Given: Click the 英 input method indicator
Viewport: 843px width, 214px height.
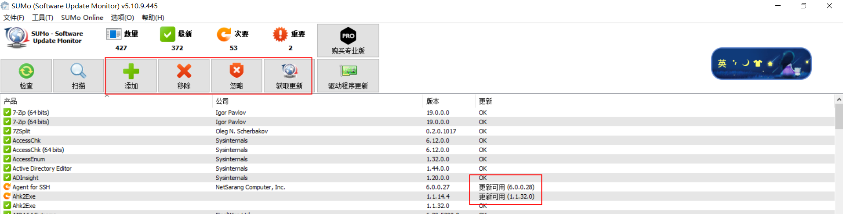Looking at the screenshot, I should pyautogui.click(x=722, y=64).
